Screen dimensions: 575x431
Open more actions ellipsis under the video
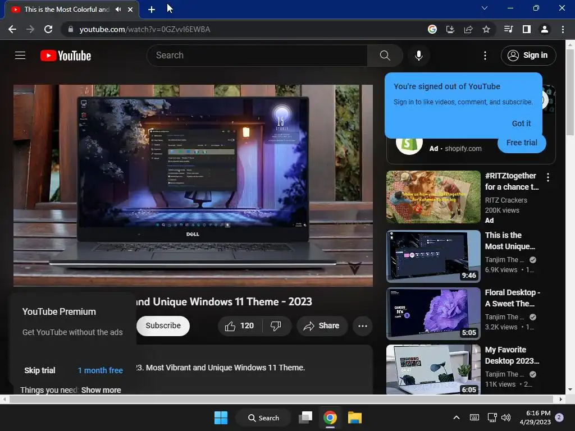click(x=362, y=326)
